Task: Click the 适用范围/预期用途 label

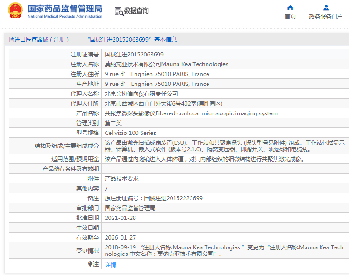Action: pyautogui.click(x=75, y=159)
